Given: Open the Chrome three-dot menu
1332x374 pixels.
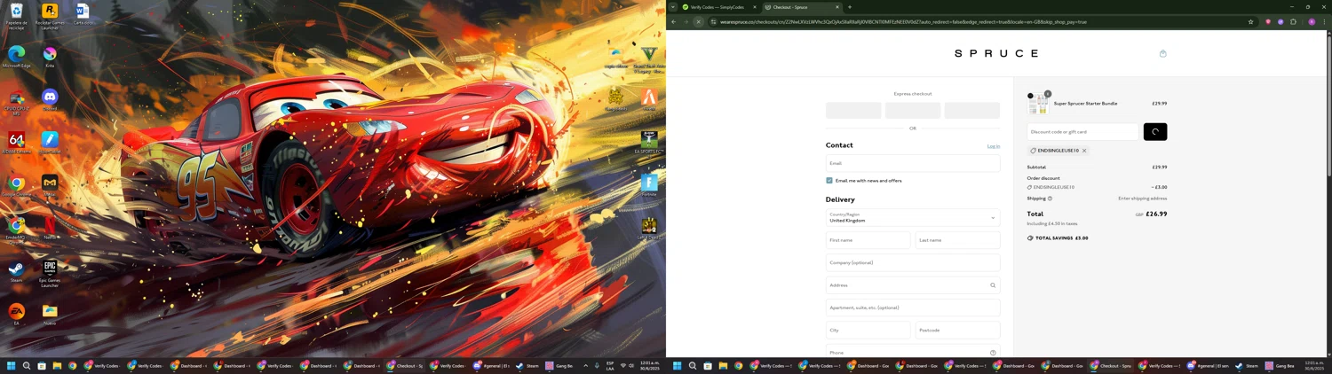Looking at the screenshot, I should pos(1324,22).
